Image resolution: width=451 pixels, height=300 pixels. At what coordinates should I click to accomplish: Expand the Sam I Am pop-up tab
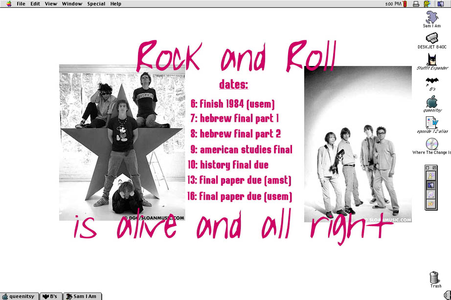82,296
